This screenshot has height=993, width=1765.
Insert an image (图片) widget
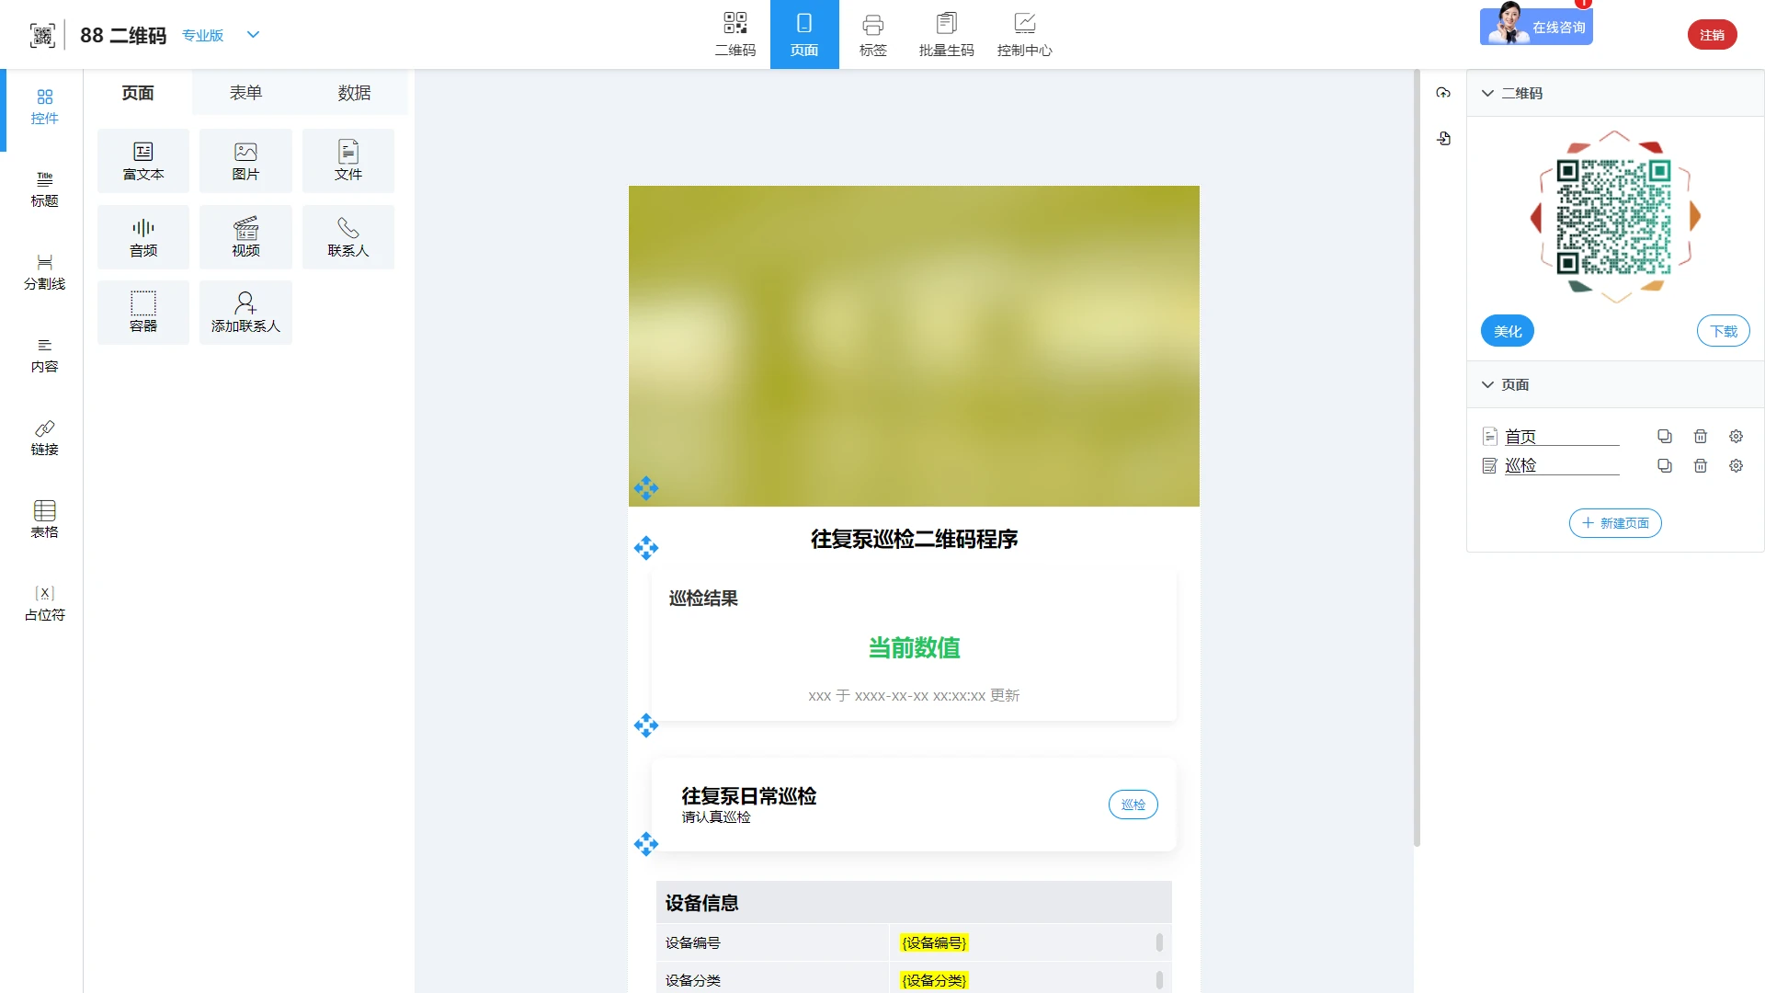pos(245,161)
